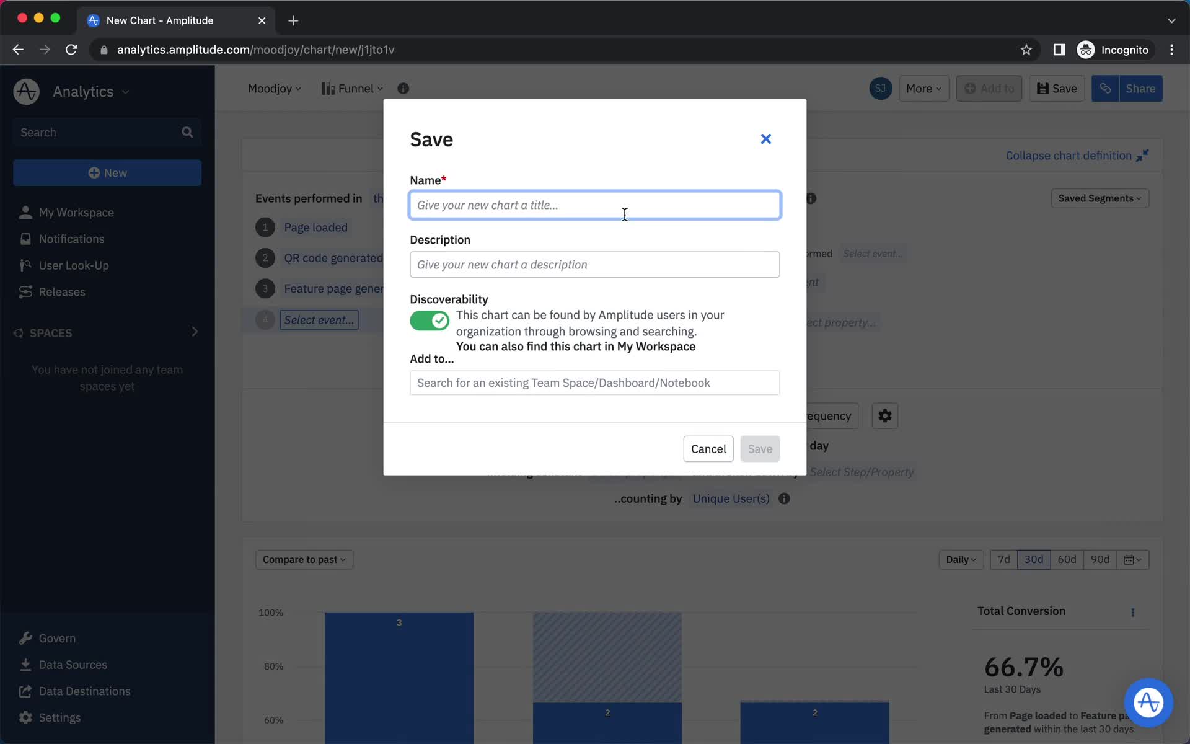Click the settings gear icon in chart
1190x744 pixels.
pyautogui.click(x=885, y=416)
